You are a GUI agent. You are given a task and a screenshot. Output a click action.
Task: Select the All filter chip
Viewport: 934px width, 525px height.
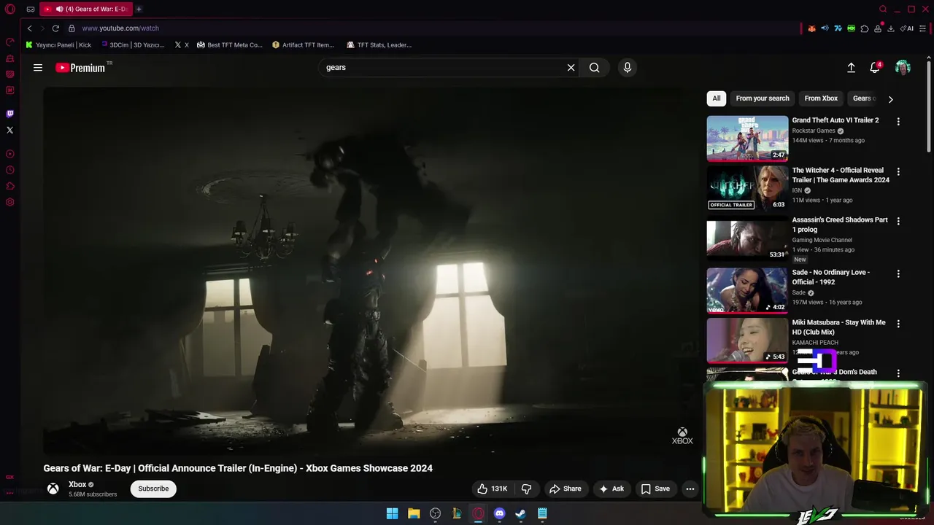(x=717, y=98)
